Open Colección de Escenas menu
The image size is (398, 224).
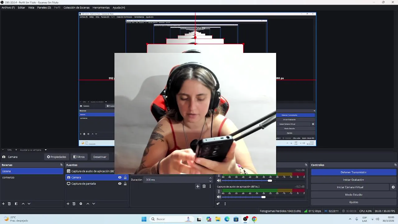[x=76, y=7]
